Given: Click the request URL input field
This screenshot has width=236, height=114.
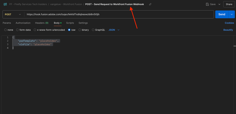Looking at the screenshot, I should pos(119,14).
